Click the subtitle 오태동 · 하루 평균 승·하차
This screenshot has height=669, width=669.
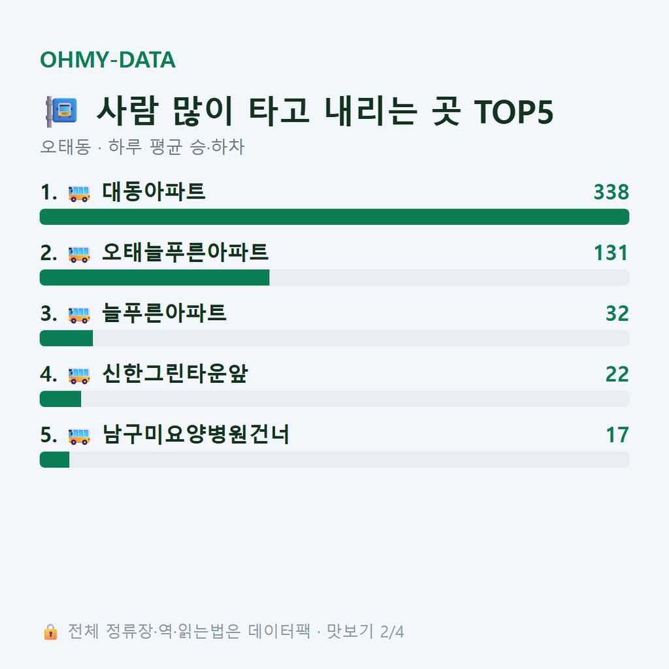click(x=142, y=147)
